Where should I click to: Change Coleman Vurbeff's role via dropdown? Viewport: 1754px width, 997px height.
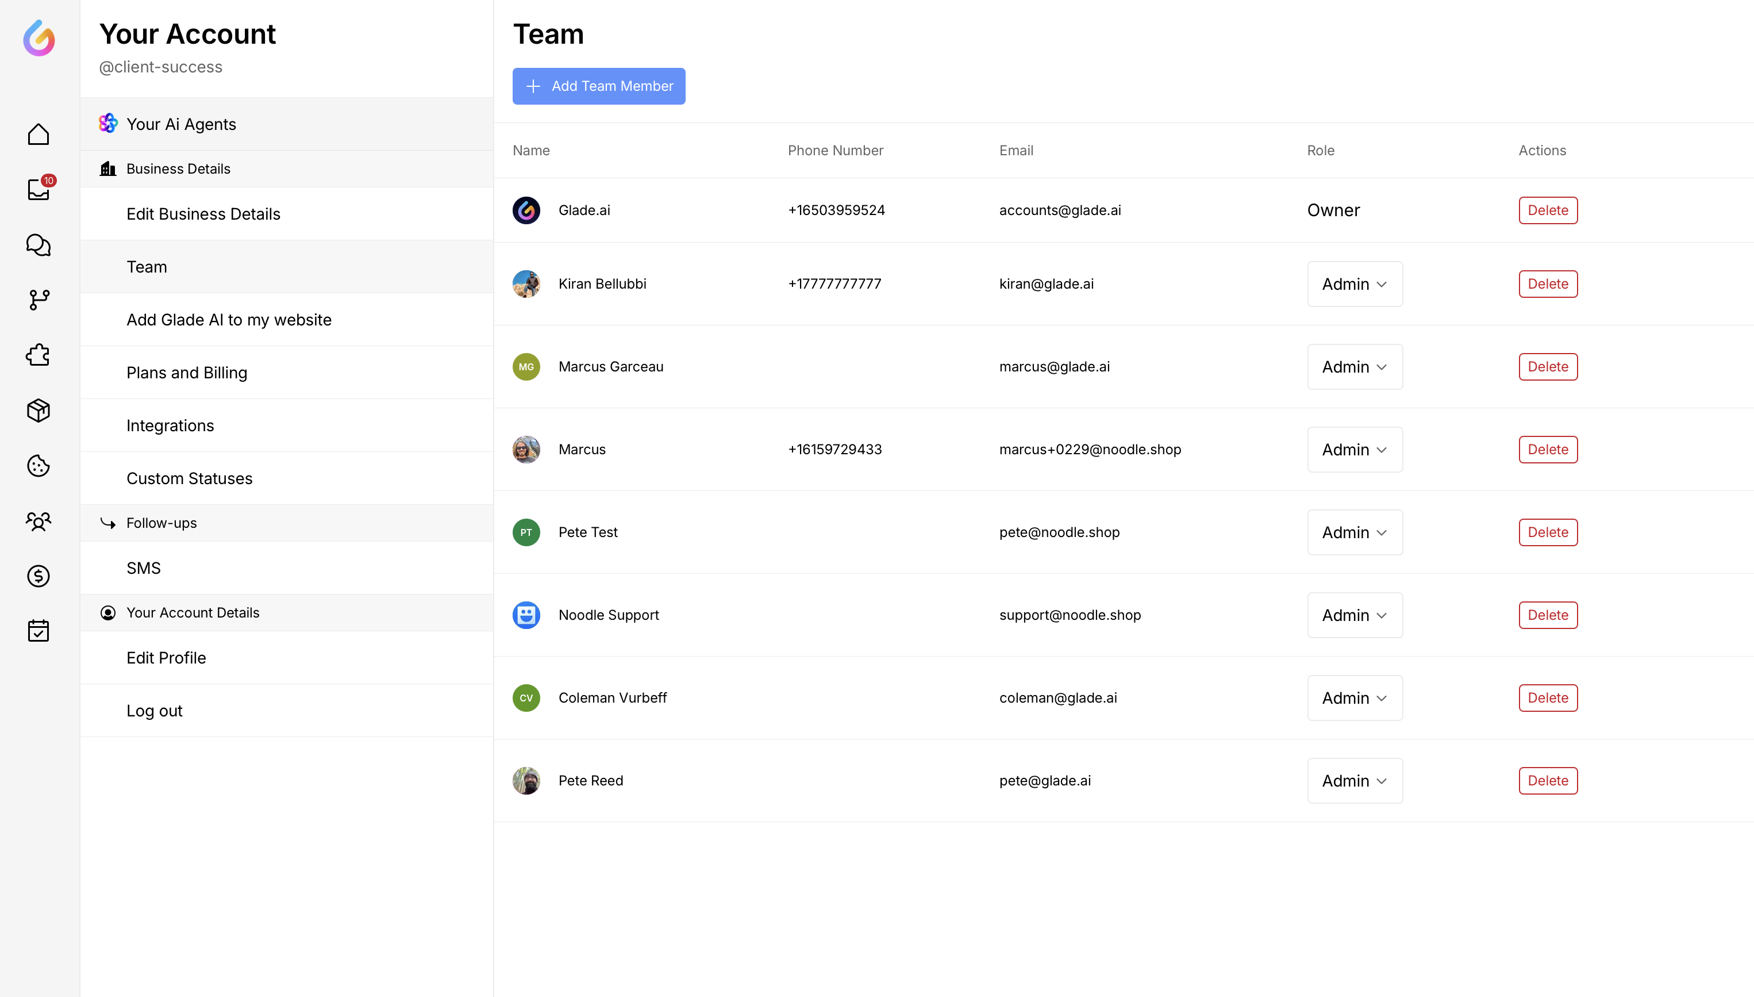1355,698
